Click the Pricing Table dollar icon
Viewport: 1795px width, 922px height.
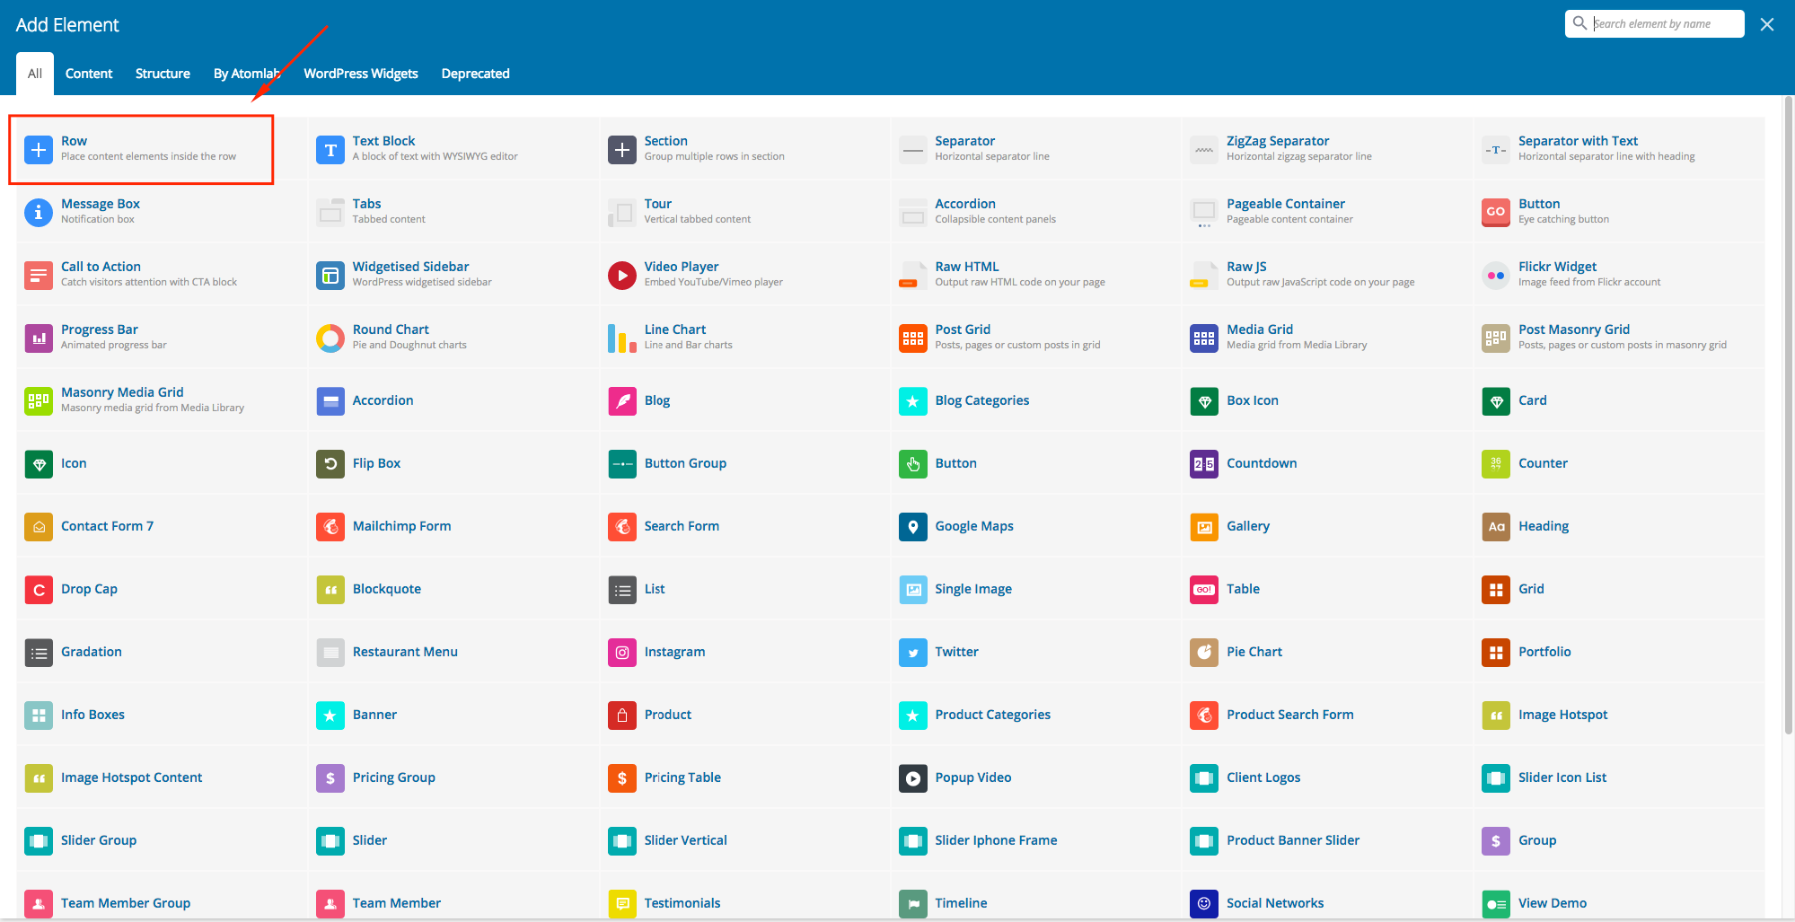622,777
